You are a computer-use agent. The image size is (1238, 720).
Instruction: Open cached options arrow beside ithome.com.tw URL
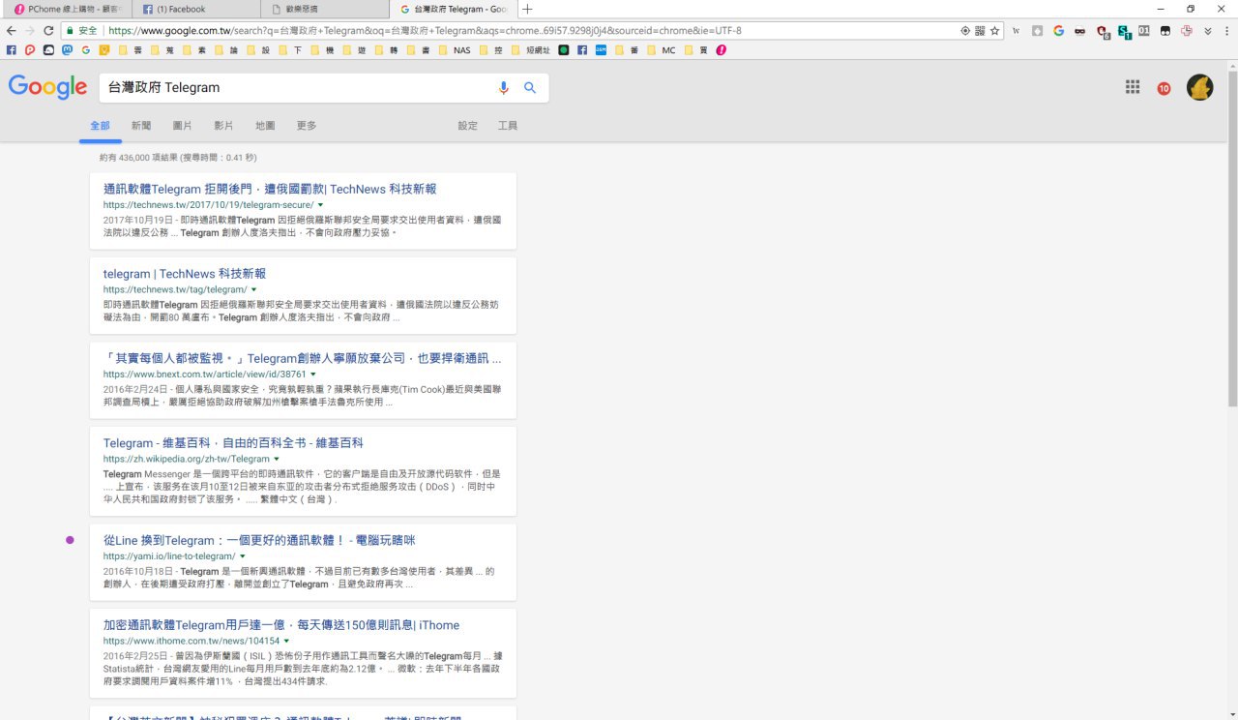pyautogui.click(x=286, y=641)
